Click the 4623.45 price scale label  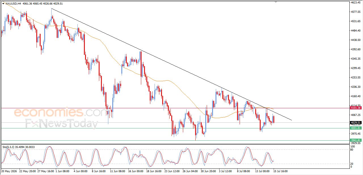coord(355,2)
